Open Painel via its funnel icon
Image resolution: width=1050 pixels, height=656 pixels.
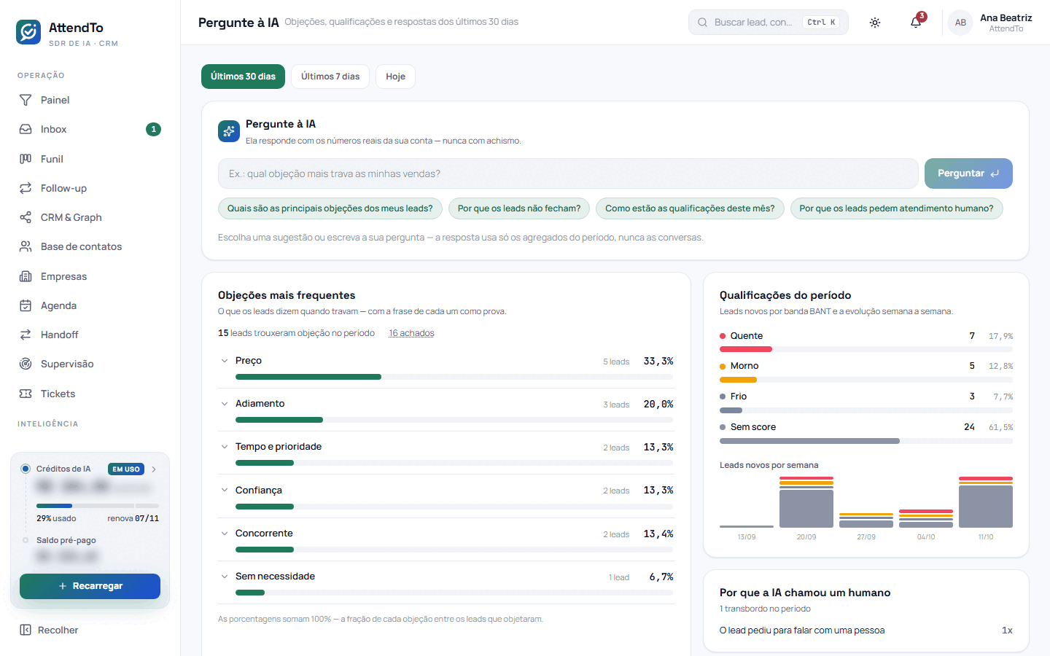26,100
